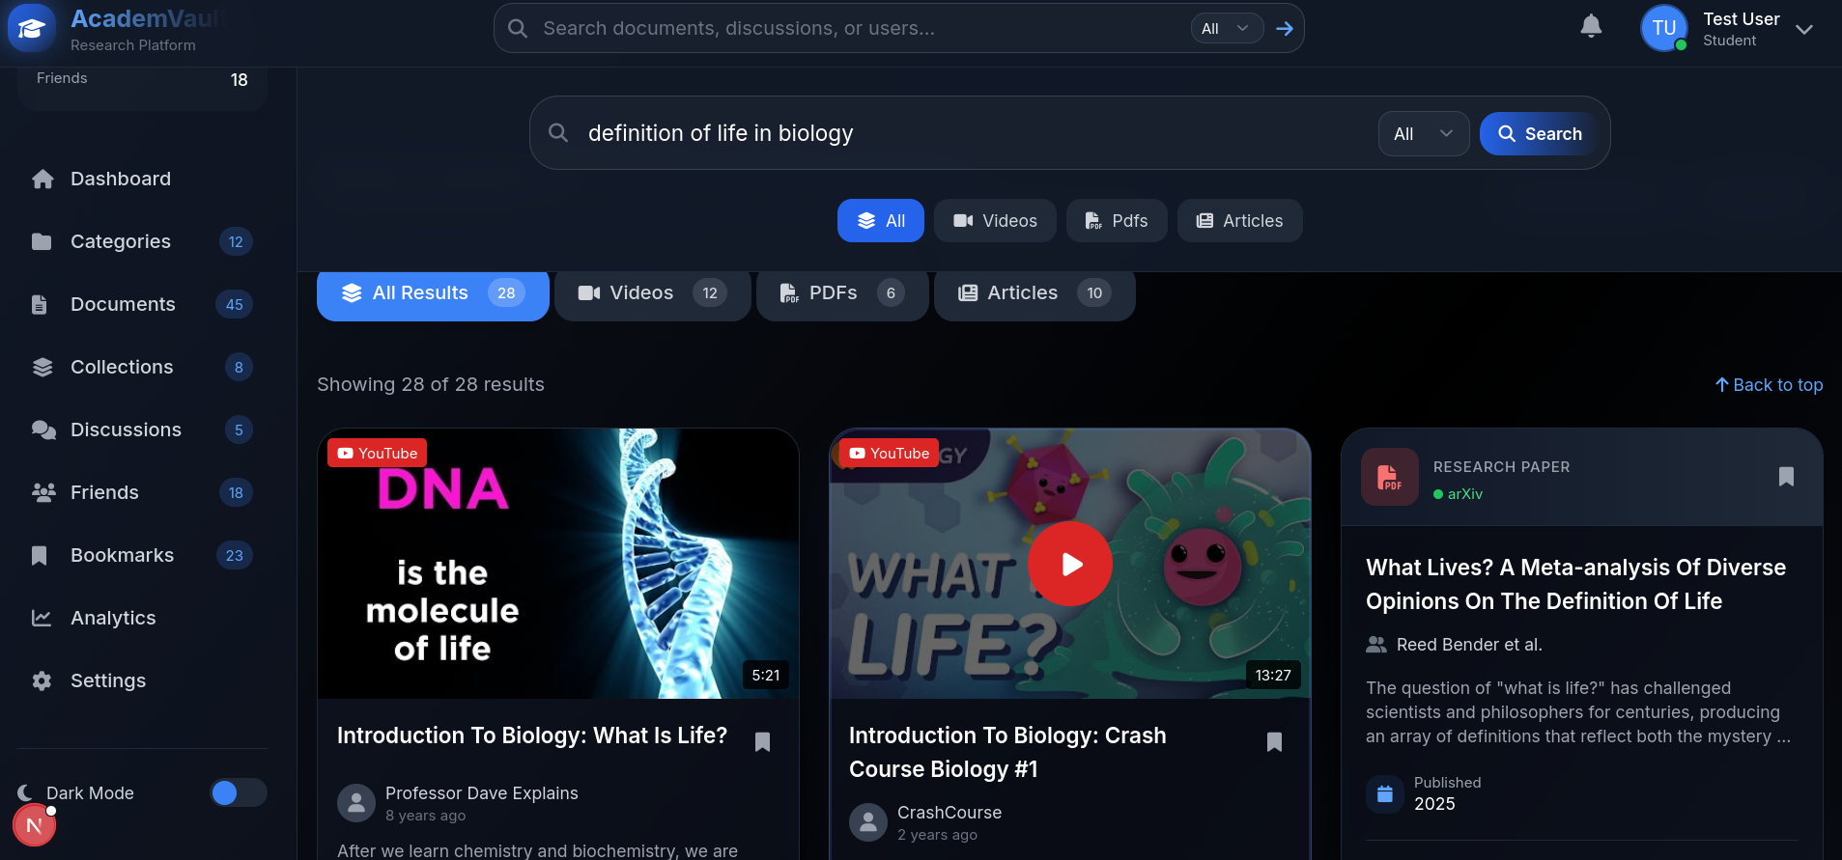The height and width of the screenshot is (860, 1842).
Task: Focus the top search documents field
Action: tap(860, 28)
